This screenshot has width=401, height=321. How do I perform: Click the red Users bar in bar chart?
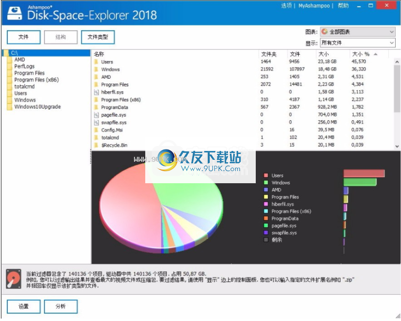(364, 173)
